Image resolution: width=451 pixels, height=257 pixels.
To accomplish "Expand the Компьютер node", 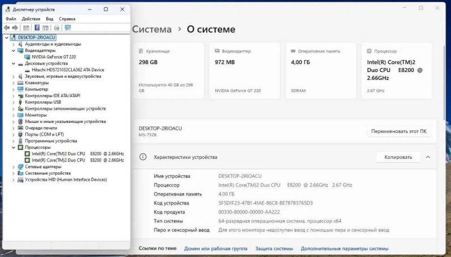I will [13, 90].
